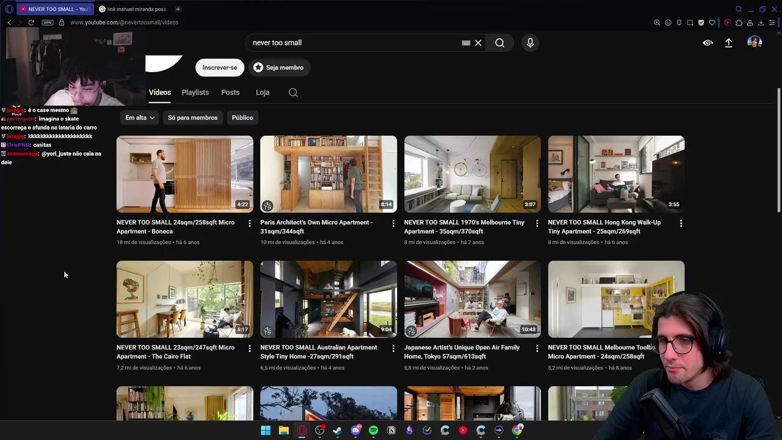
Task: Open the tab search magnifier in title bar
Action: coord(739,9)
